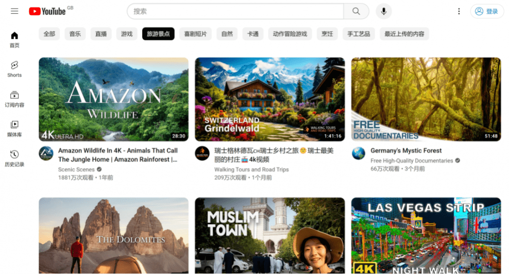Click inside the 搜索 search field
This screenshot has height=274, width=509.
236,11
